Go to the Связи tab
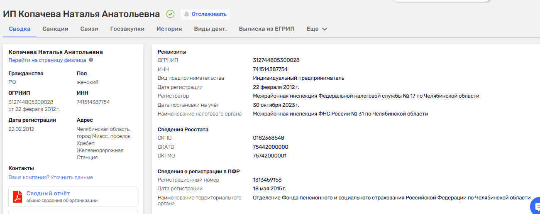Screen dimensions: 540x214 [89, 29]
